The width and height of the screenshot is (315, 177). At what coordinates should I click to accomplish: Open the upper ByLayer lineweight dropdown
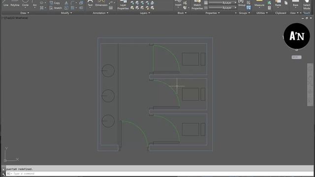[x=222, y=3]
